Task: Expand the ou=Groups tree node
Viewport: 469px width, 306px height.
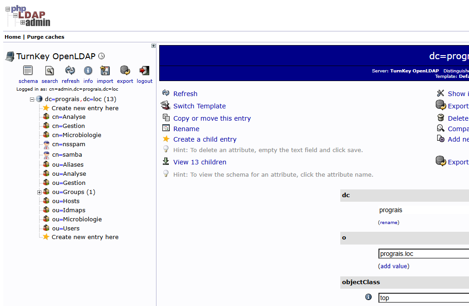Action: 39,192
